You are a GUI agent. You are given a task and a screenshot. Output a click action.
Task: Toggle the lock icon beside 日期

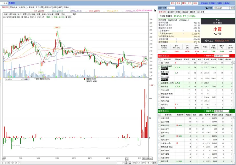point(207,8)
